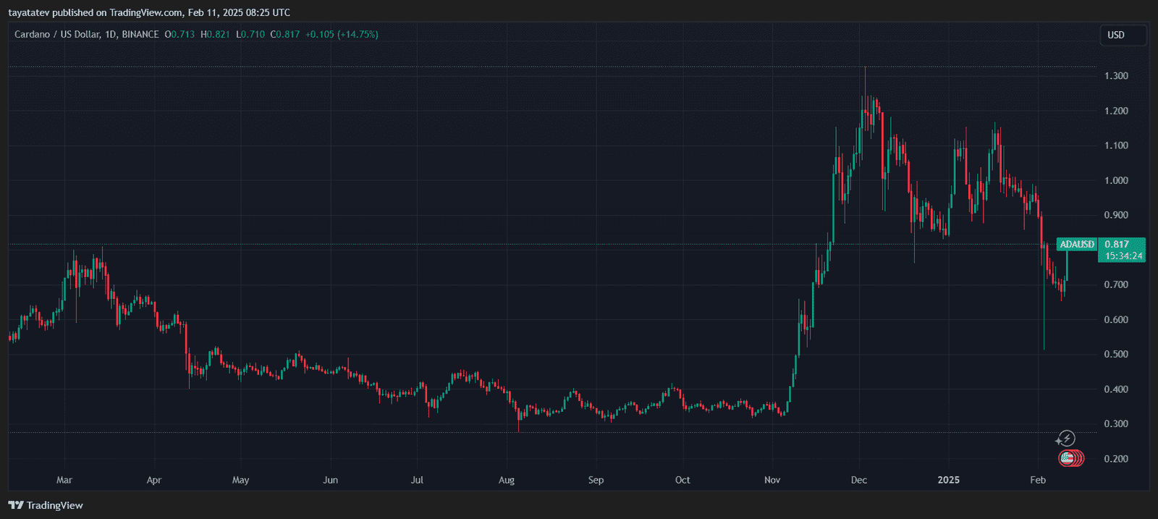This screenshot has height=519, width=1158.
Task: Click the Nov label on time axis
Action: [772, 480]
